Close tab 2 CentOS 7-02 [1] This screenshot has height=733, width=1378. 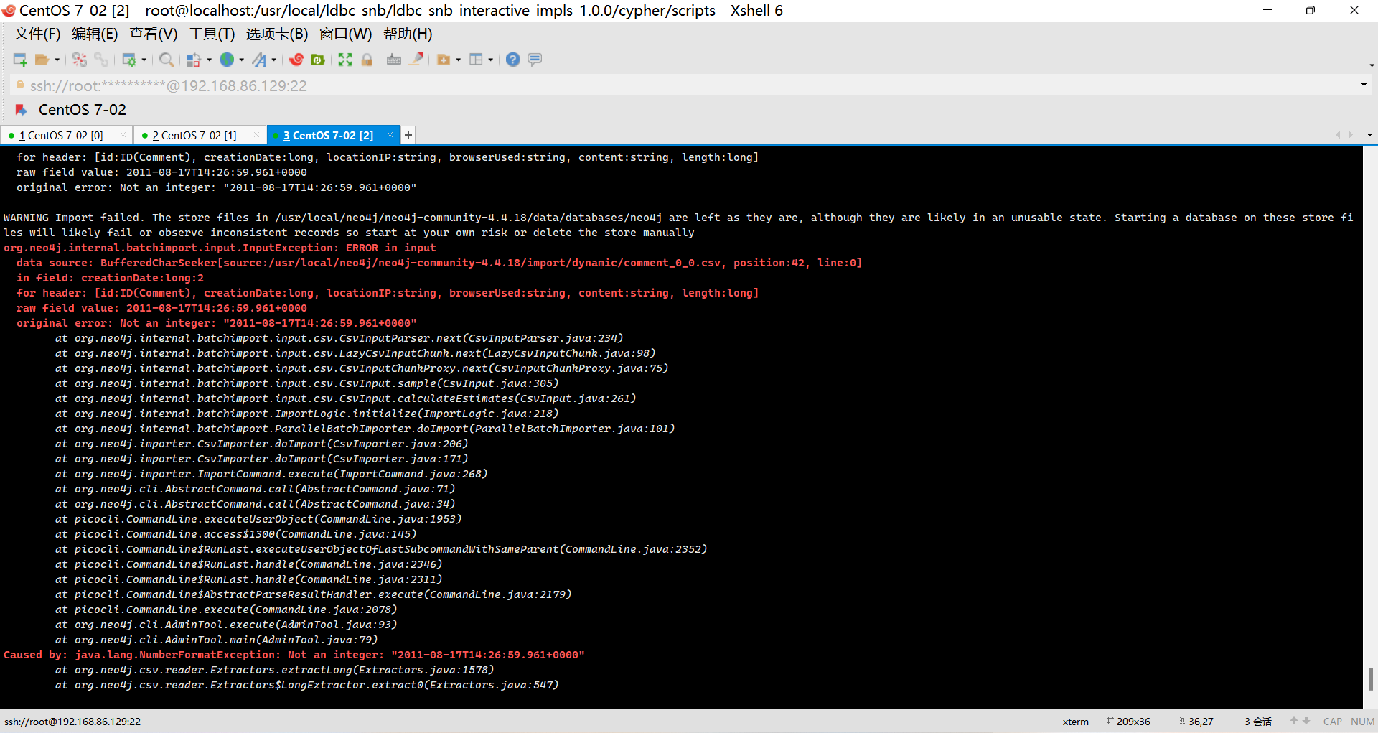pyautogui.click(x=256, y=134)
